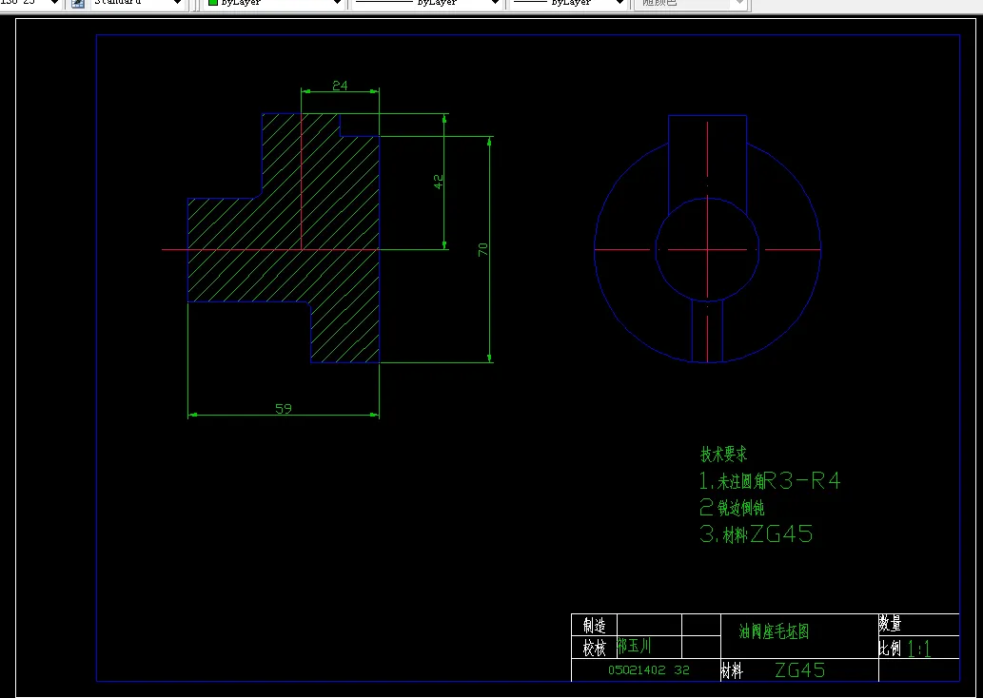This screenshot has height=698, width=983.
Task: Select the 59 dimension text
Action: [284, 409]
